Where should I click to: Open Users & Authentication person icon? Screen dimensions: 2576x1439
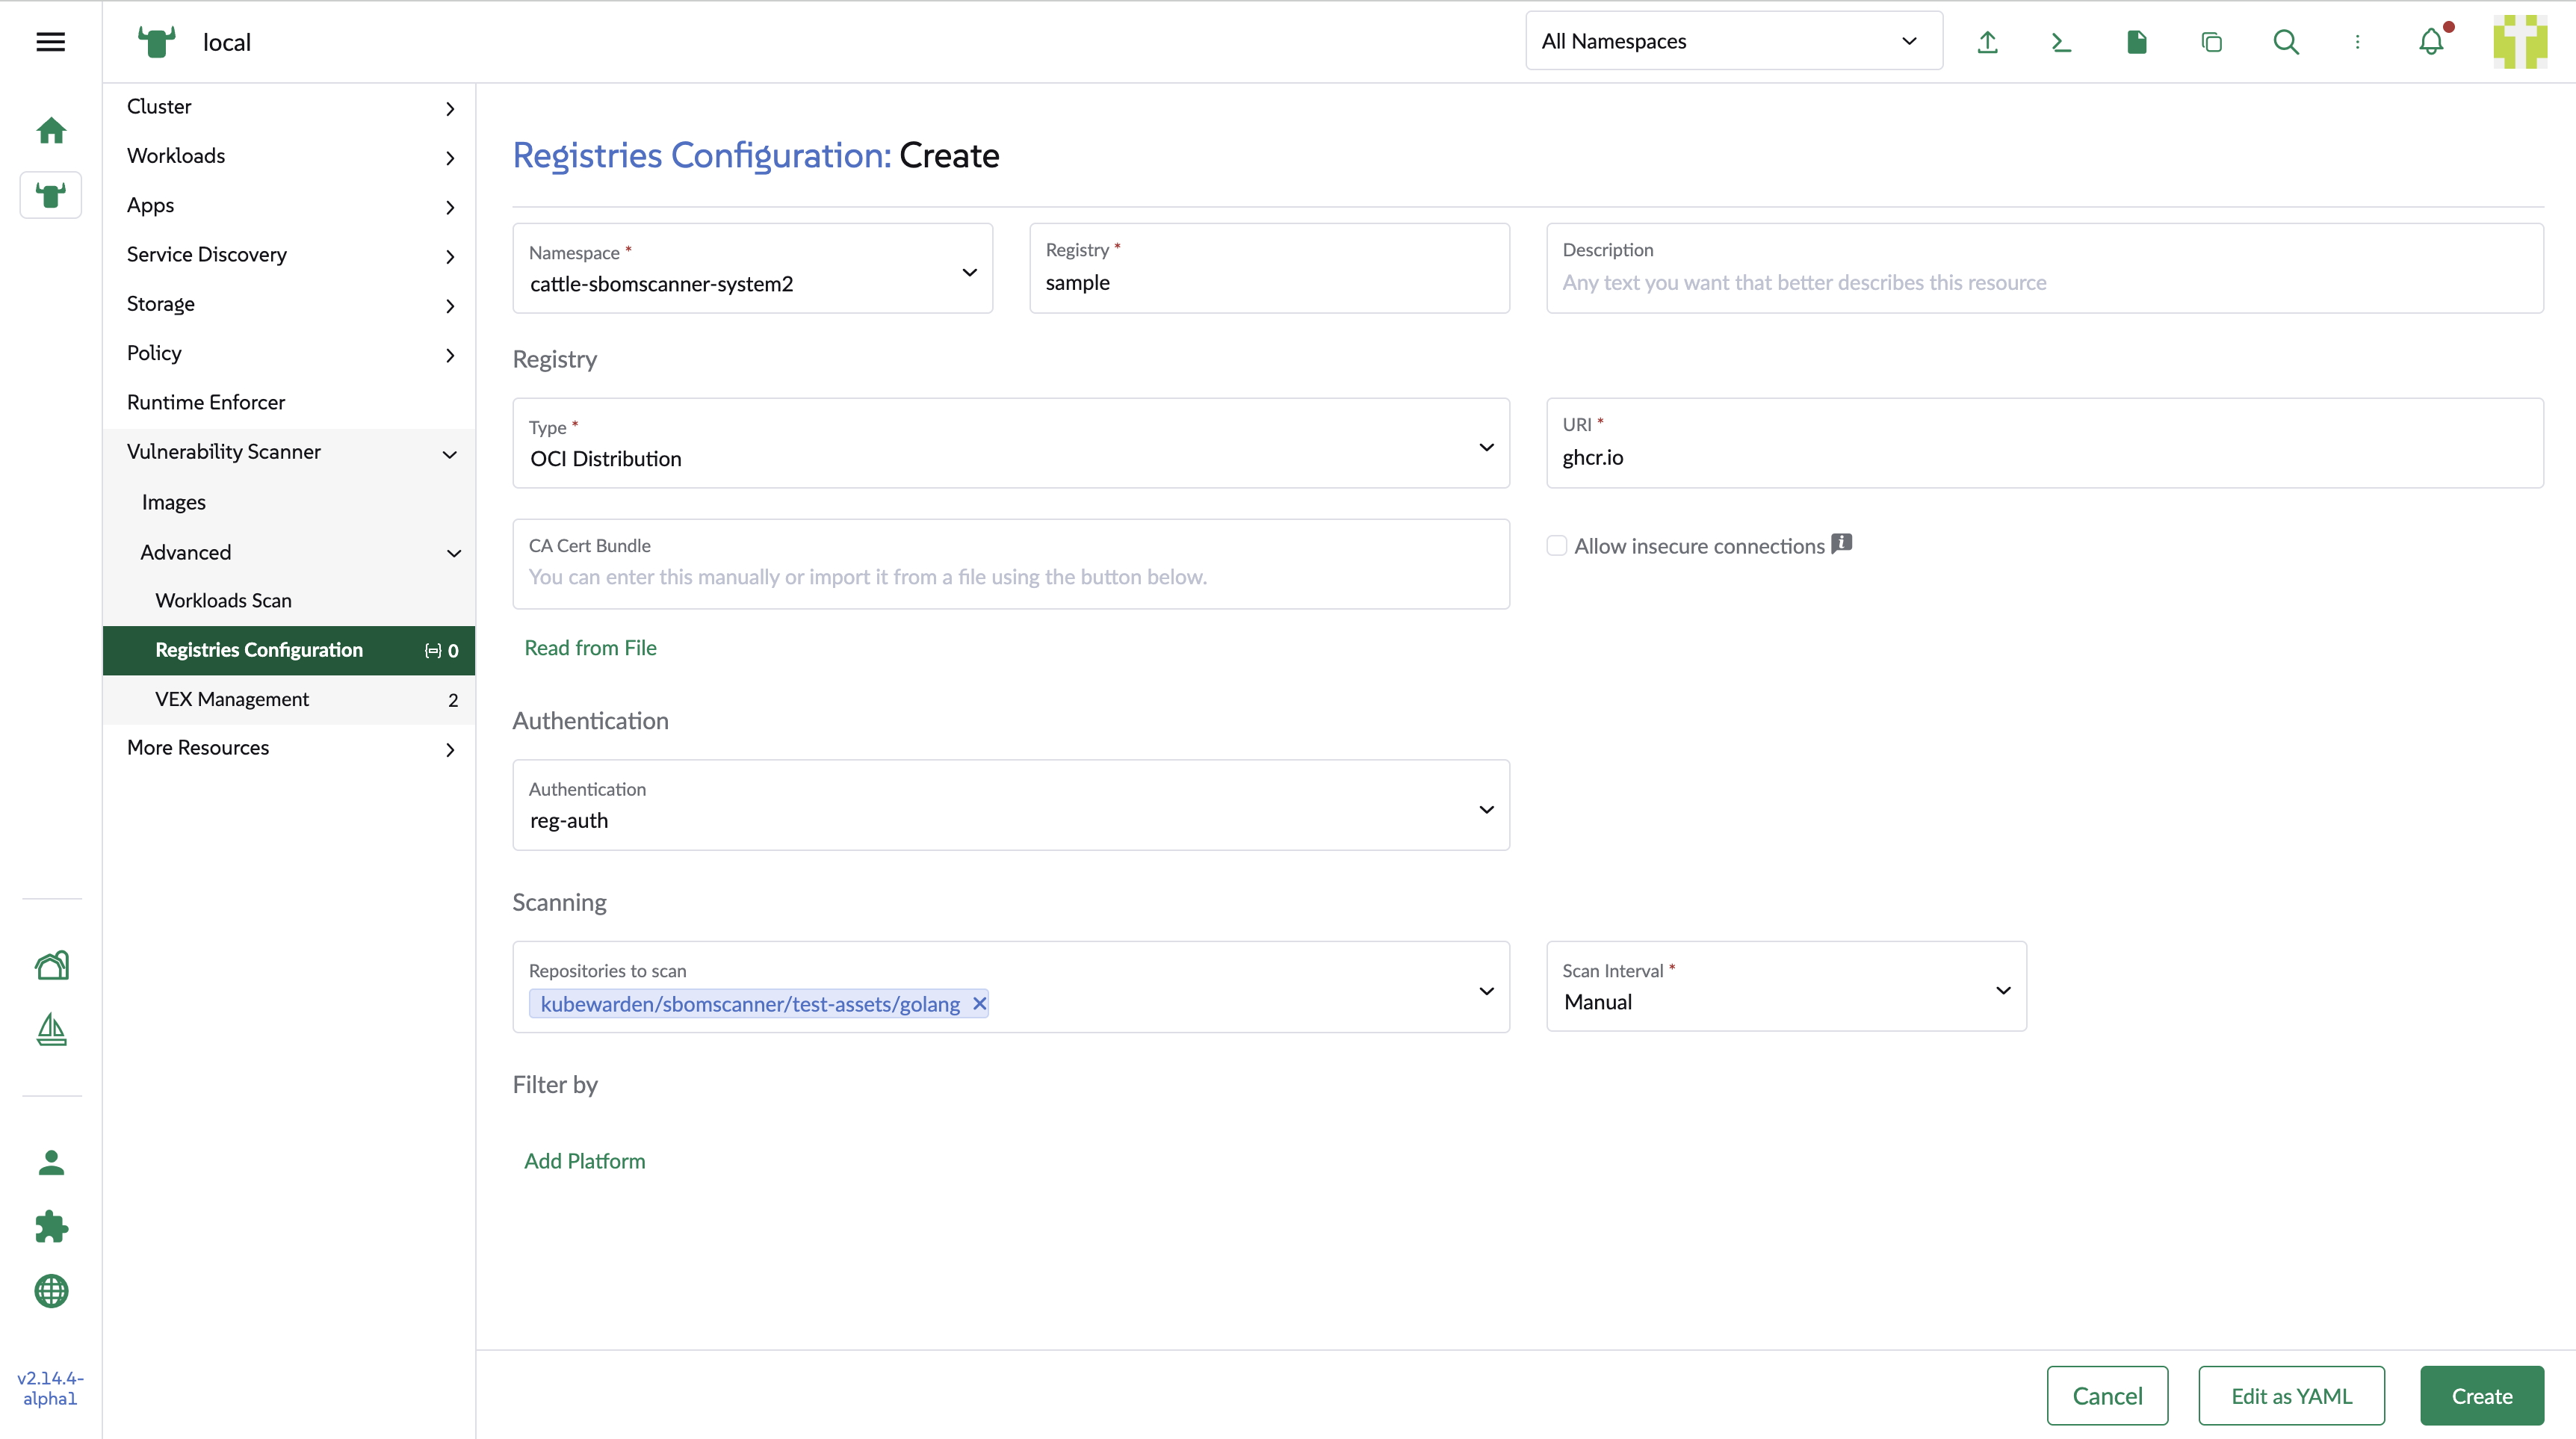(51, 1163)
